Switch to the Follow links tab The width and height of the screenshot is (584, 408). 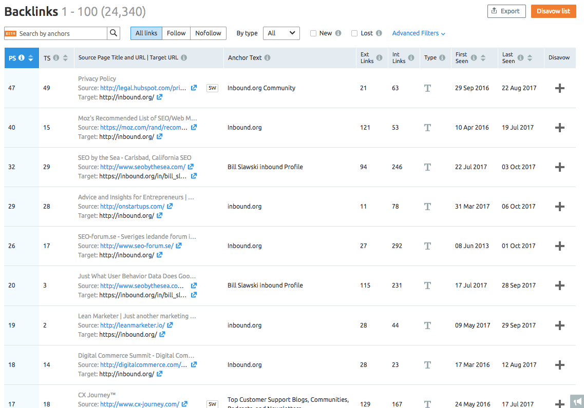pyautogui.click(x=176, y=33)
